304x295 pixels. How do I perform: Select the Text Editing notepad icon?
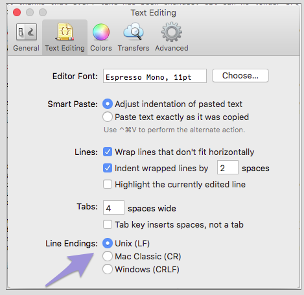tap(65, 32)
